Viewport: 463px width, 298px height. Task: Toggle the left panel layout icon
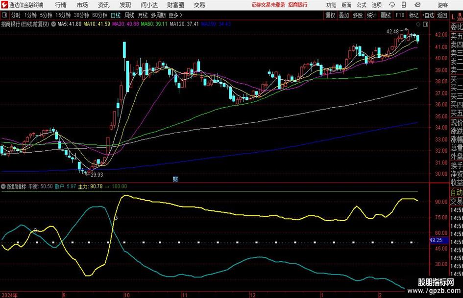point(4,15)
